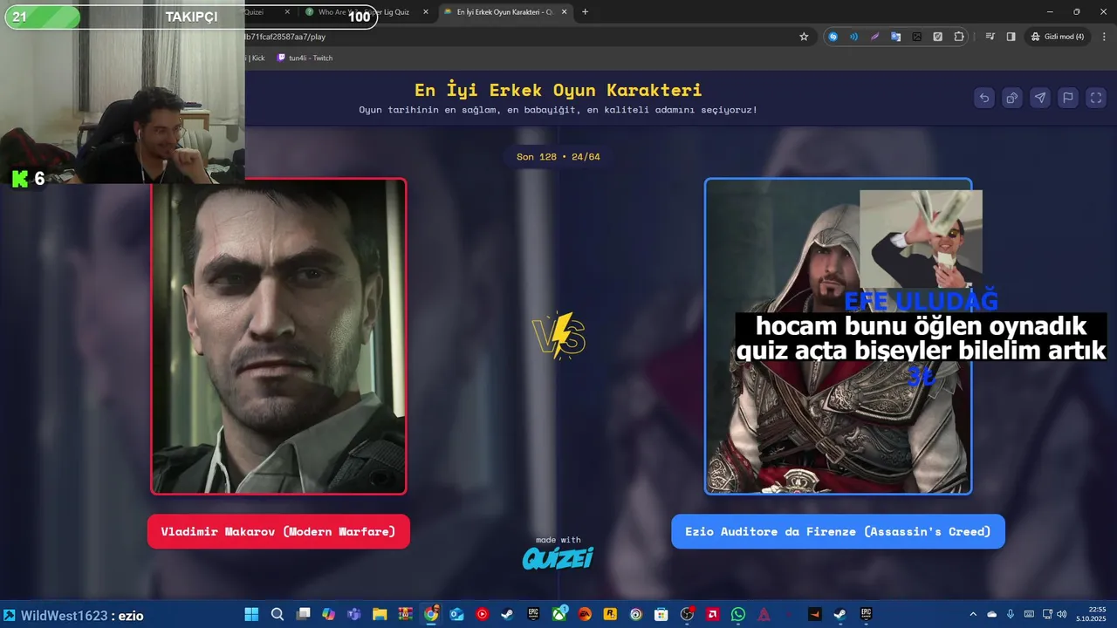Open WinRAR from the taskbar

click(x=405, y=614)
